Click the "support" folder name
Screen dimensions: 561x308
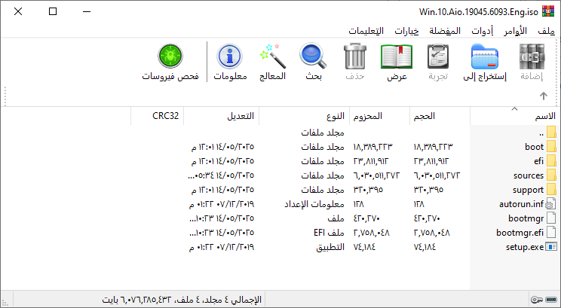pyautogui.click(x=528, y=190)
